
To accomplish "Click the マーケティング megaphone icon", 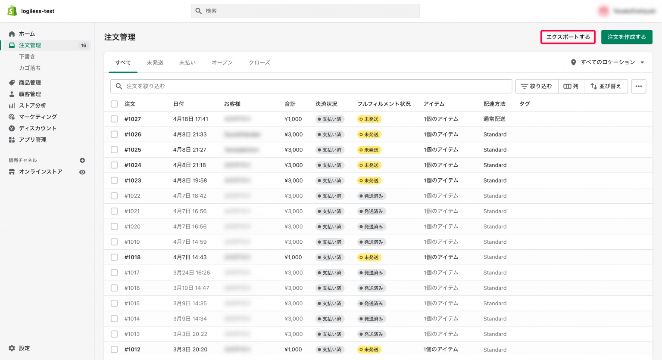I will click(x=12, y=117).
